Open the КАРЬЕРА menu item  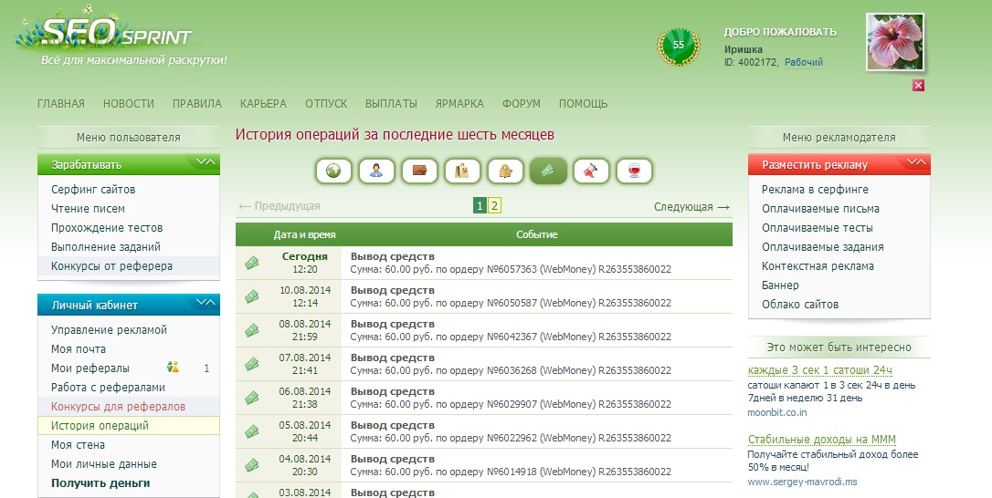pos(263,104)
